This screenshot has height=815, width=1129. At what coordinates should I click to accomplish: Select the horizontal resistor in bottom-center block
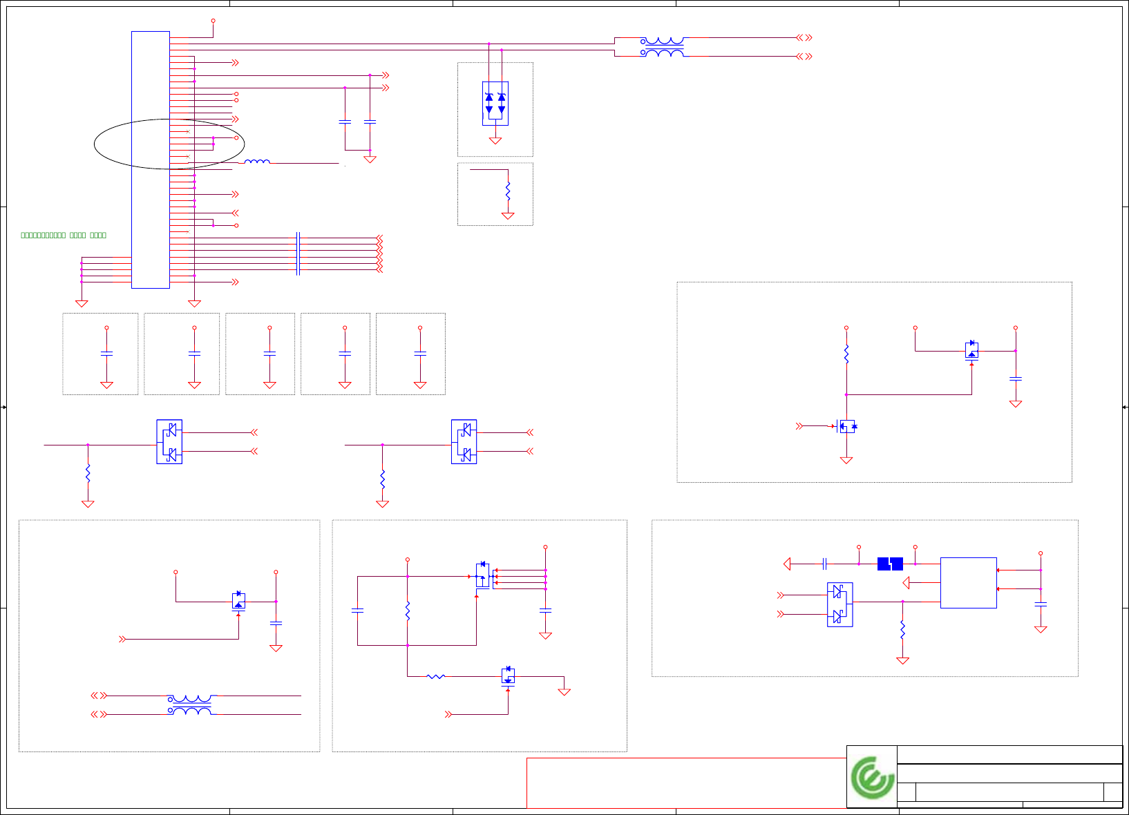(x=436, y=676)
